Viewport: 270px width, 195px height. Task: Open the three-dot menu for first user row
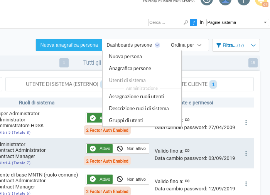pos(246,123)
